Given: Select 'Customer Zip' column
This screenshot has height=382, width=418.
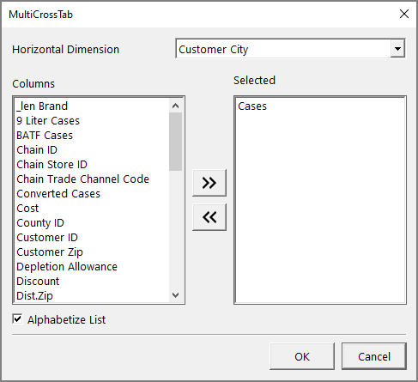Looking at the screenshot, I should click(92, 252).
